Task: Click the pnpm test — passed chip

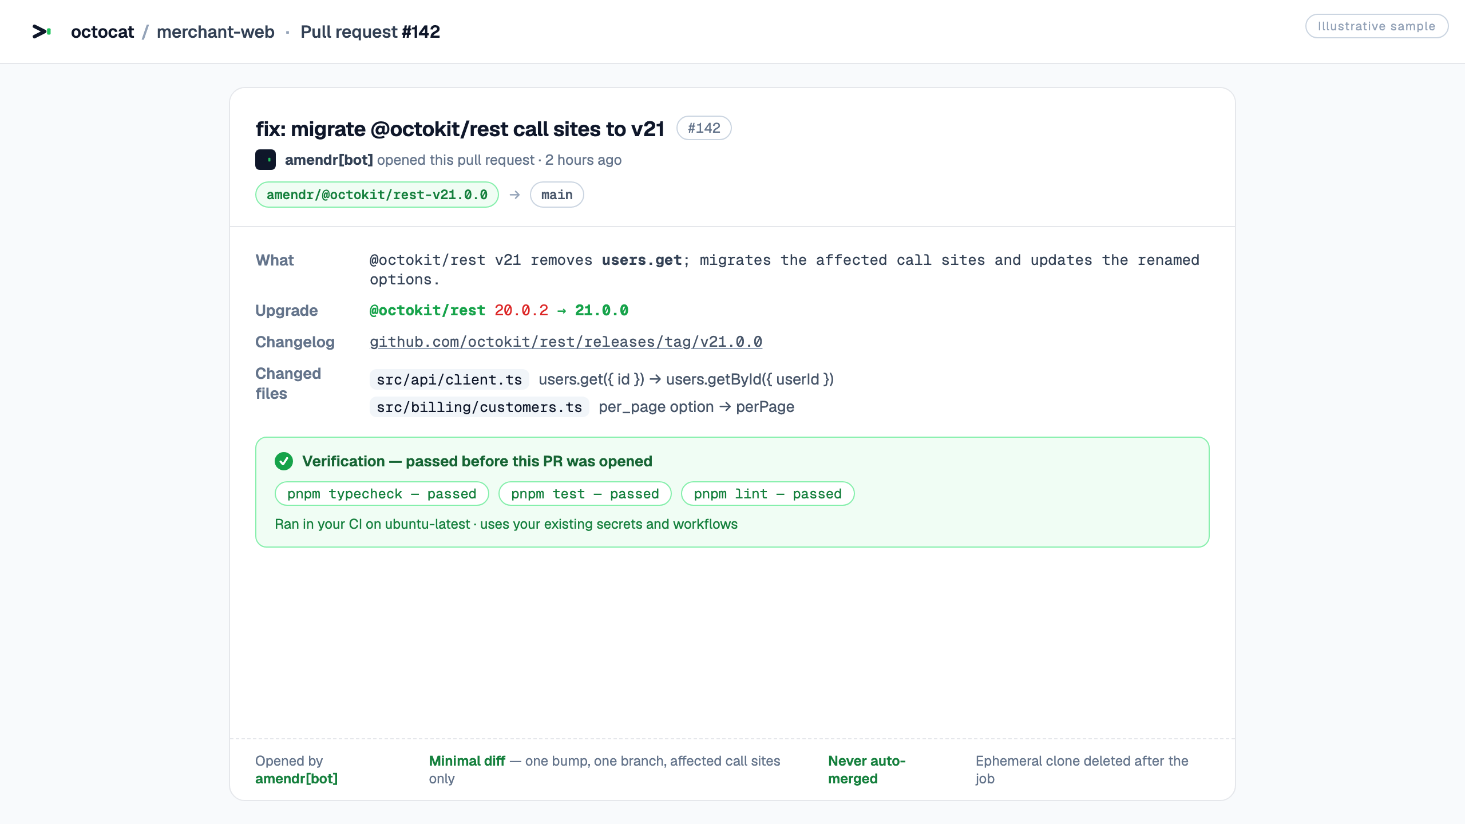Action: click(x=585, y=494)
